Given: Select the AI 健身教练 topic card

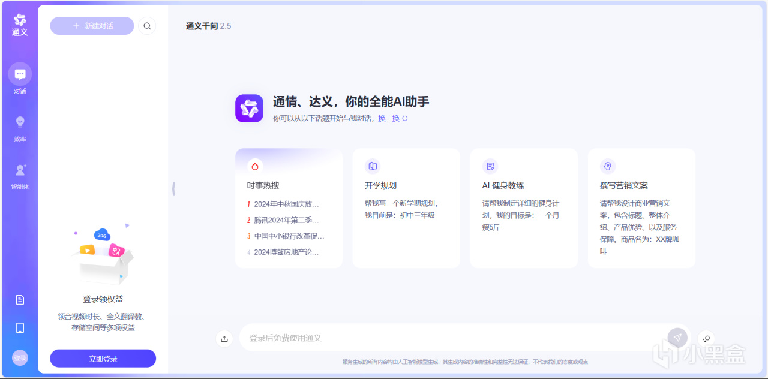Looking at the screenshot, I should (x=524, y=208).
